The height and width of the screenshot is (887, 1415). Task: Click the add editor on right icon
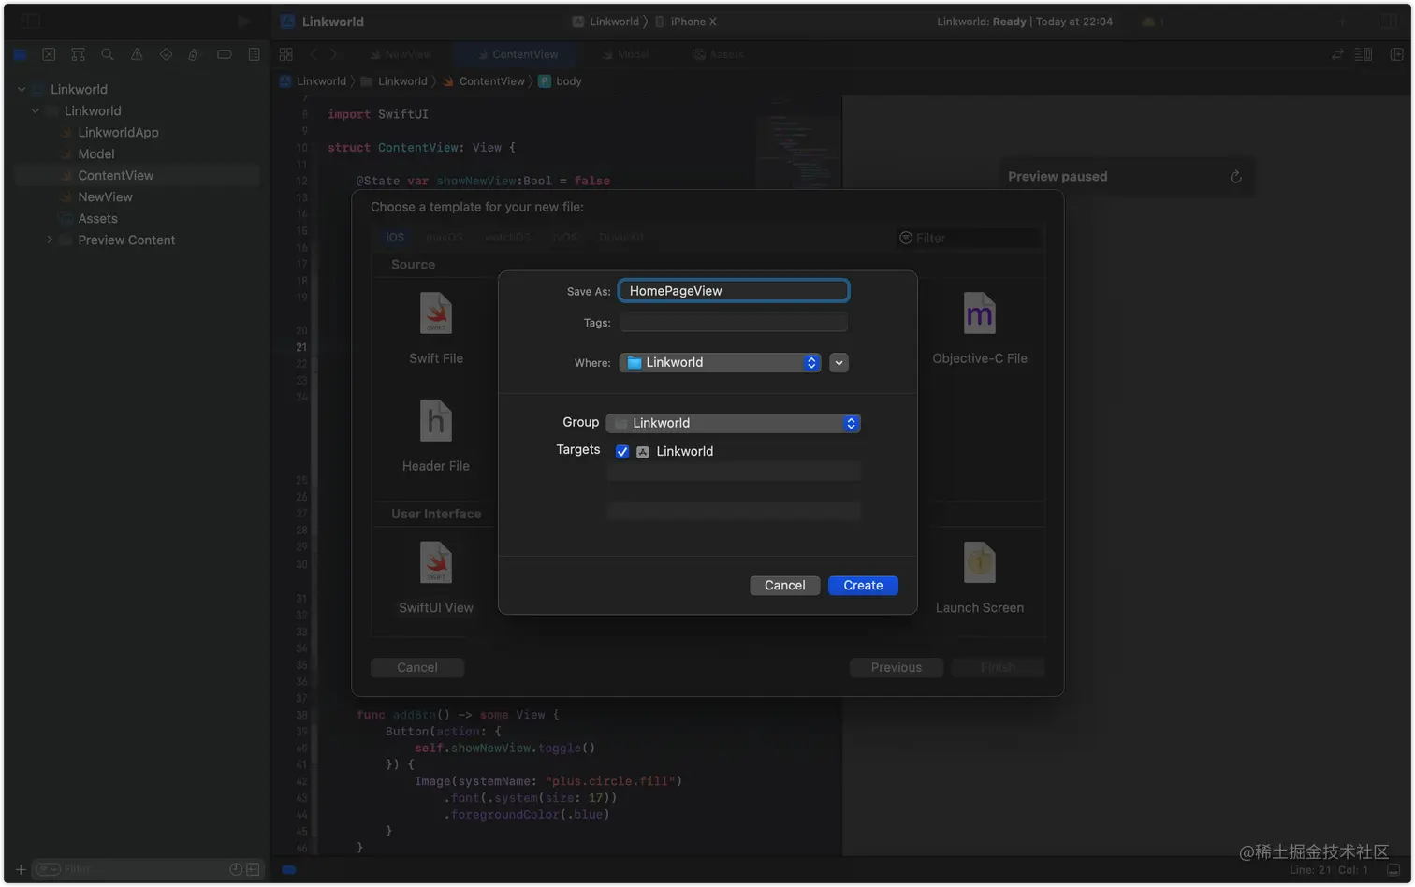(x=1396, y=54)
